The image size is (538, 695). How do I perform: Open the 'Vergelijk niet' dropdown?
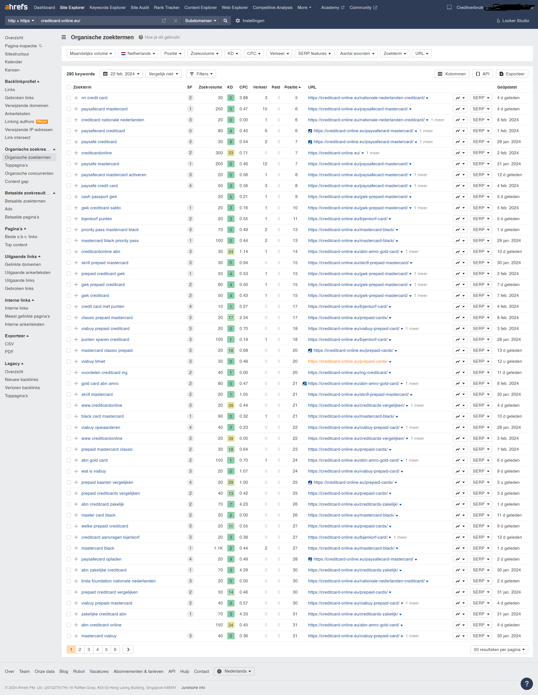[163, 74]
